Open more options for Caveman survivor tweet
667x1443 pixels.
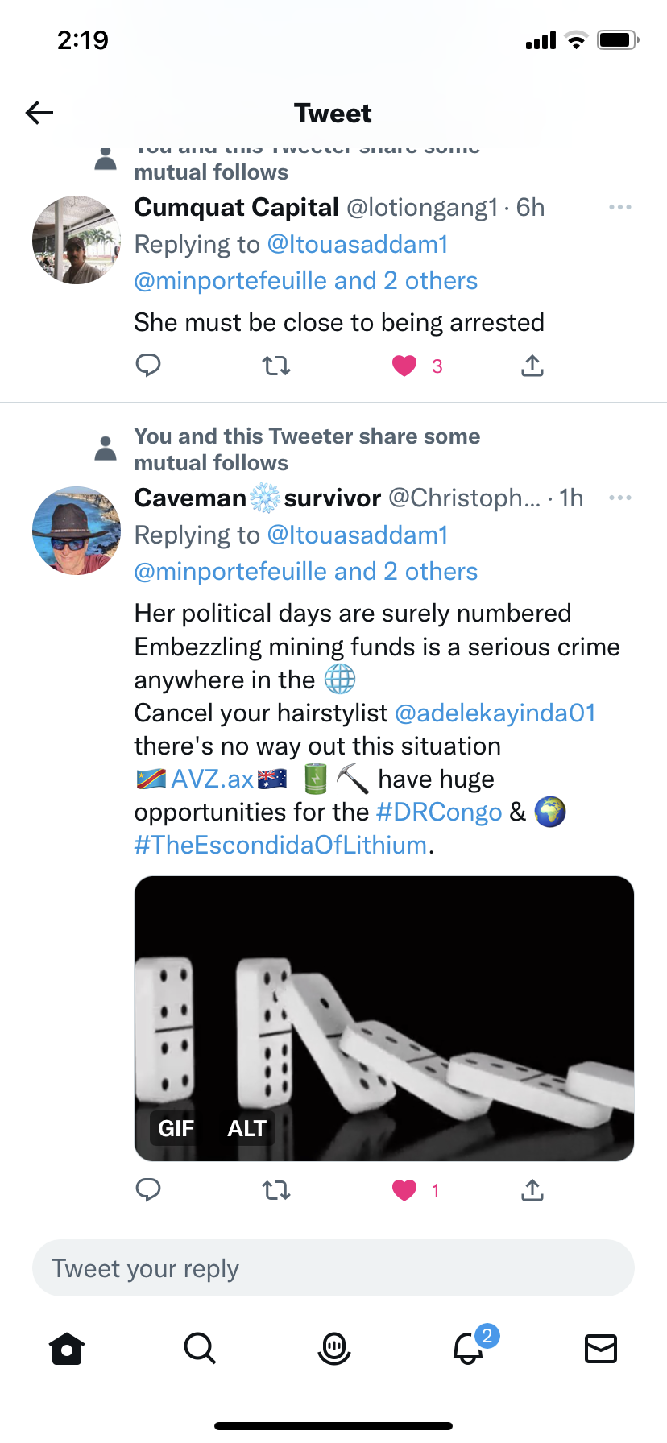(620, 498)
